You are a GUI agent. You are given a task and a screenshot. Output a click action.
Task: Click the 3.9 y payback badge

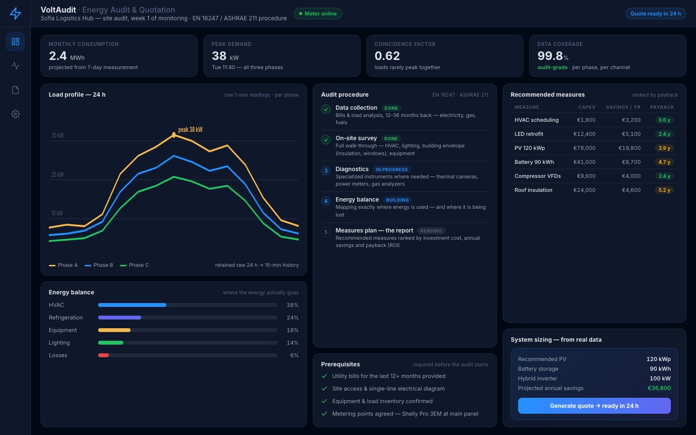tap(664, 148)
